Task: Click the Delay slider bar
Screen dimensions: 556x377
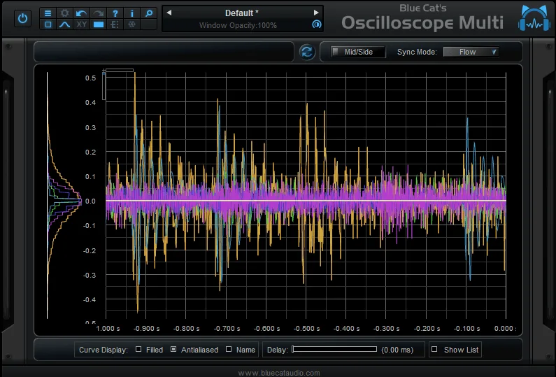Action: pyautogui.click(x=334, y=349)
